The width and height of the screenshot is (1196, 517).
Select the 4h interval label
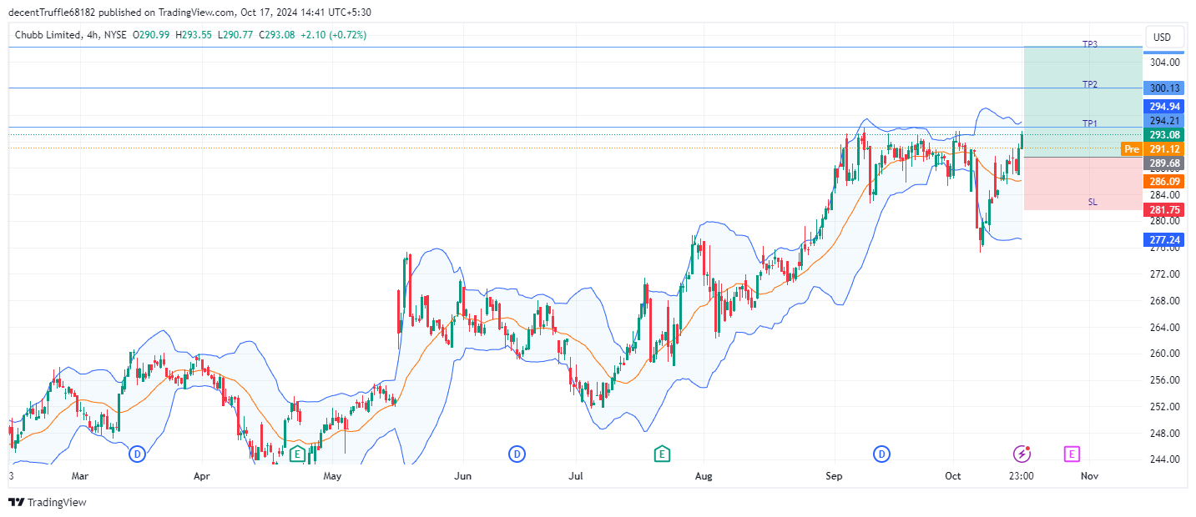point(93,35)
